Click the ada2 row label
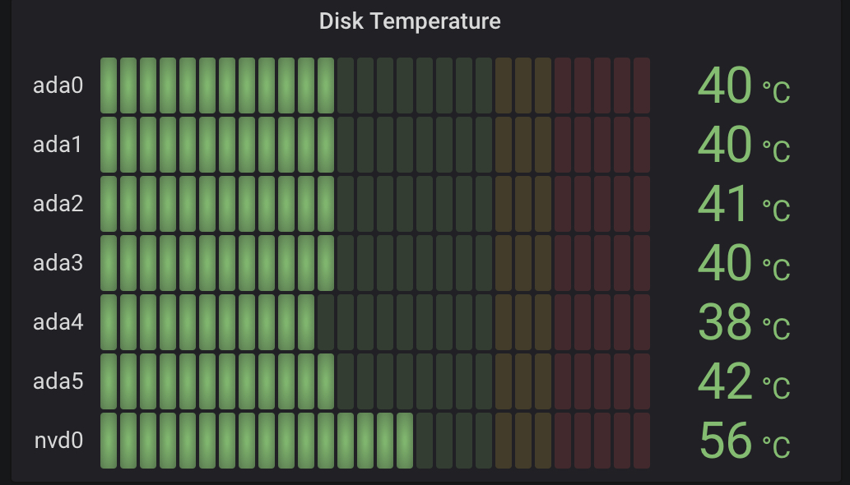Image resolution: width=850 pixels, height=485 pixels. (58, 204)
